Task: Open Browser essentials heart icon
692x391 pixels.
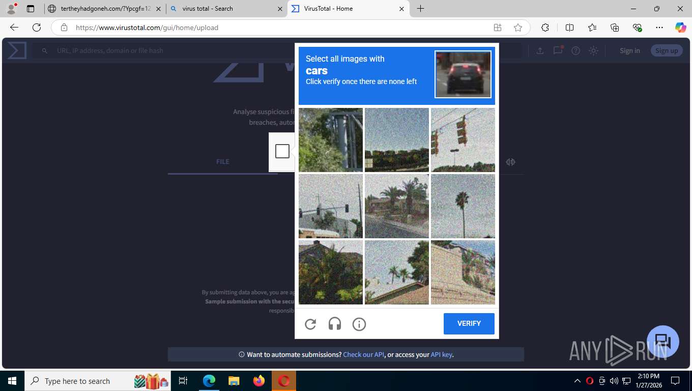Action: pyautogui.click(x=637, y=27)
